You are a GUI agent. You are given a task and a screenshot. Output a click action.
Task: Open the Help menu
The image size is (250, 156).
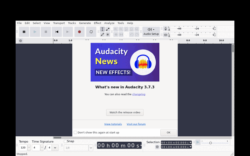tap(130, 23)
